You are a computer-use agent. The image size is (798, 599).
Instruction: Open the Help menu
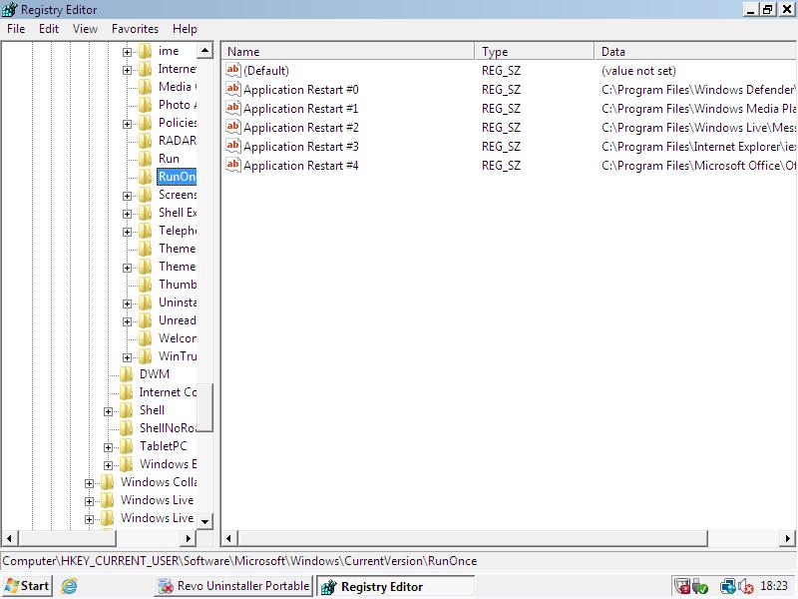tap(185, 29)
